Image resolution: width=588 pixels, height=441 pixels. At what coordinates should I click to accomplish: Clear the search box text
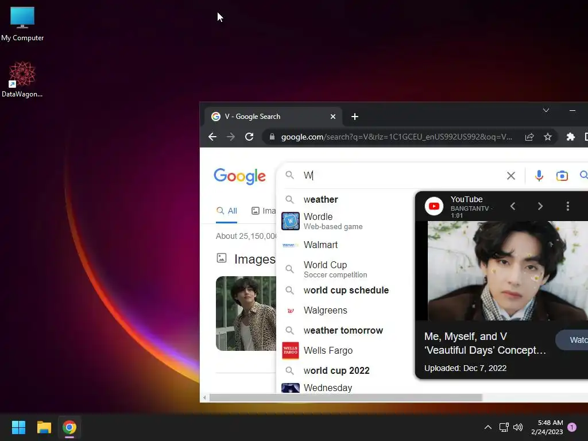510,176
